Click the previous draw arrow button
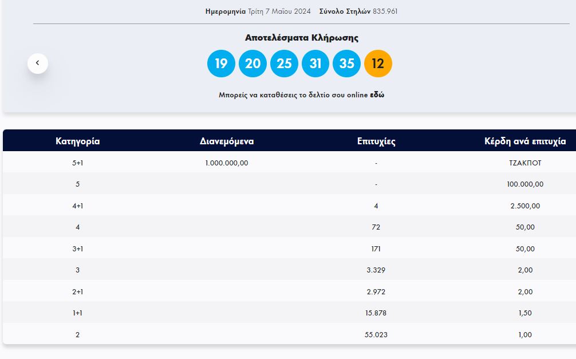 38,63
